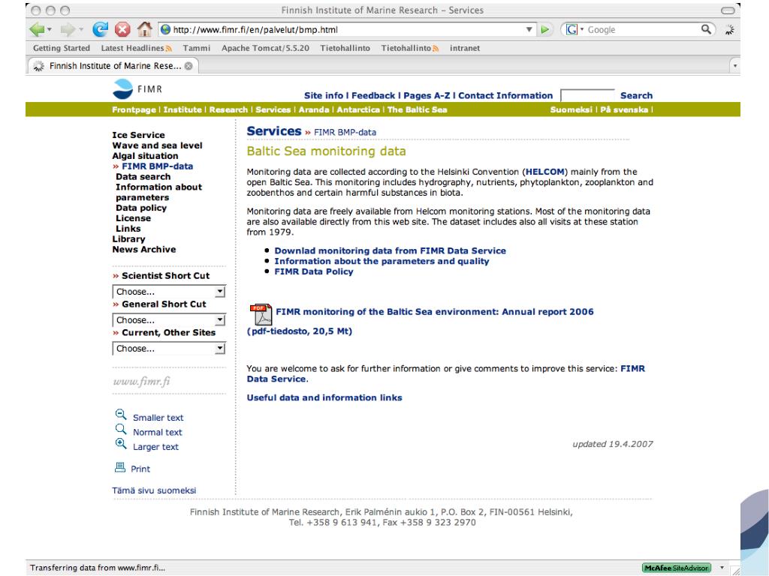Viewport: 769px width, 576px height.
Task: Click the Site info link
Action: point(324,95)
